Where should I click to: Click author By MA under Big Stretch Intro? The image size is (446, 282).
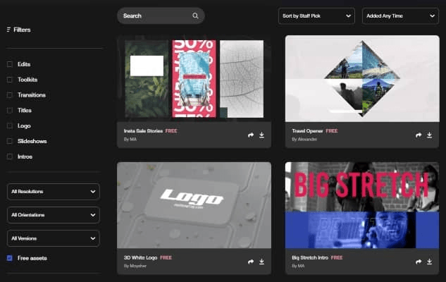click(298, 266)
